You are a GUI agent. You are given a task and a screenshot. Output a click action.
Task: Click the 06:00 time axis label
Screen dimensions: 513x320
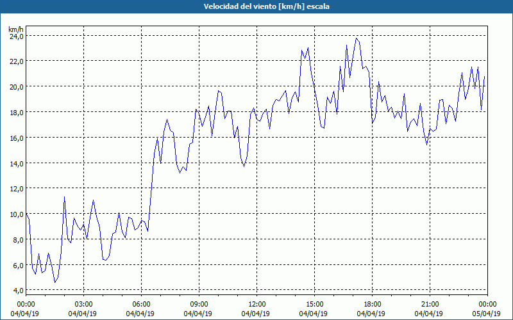coord(141,305)
